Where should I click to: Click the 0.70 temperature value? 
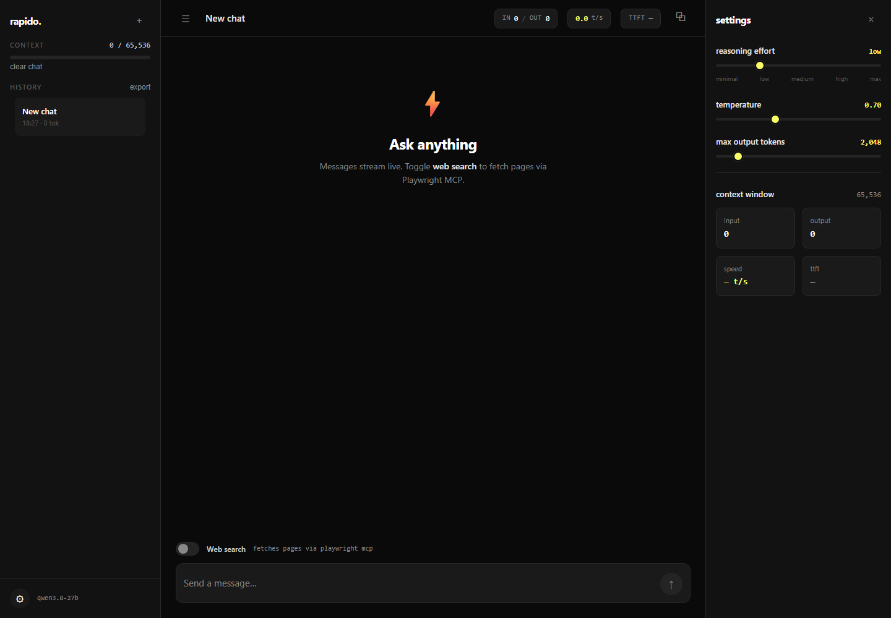coord(872,105)
